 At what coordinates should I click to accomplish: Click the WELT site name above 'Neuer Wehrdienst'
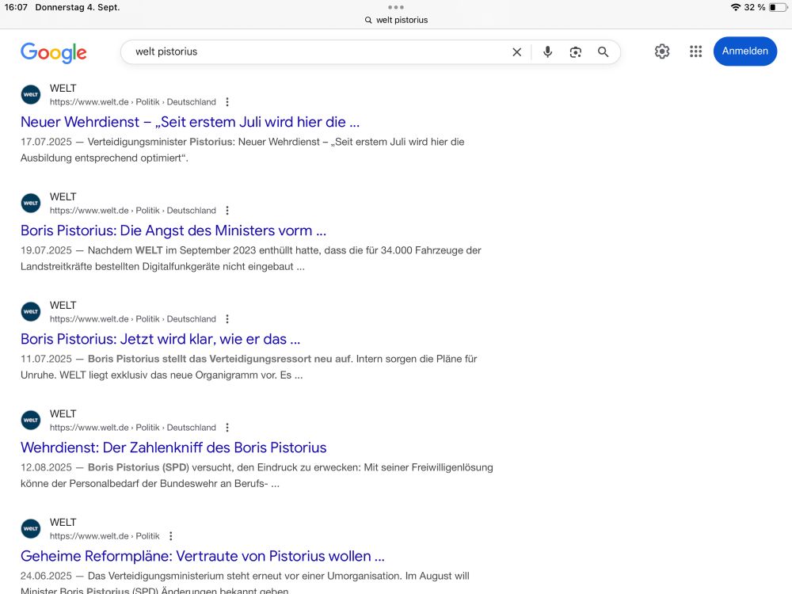63,89
